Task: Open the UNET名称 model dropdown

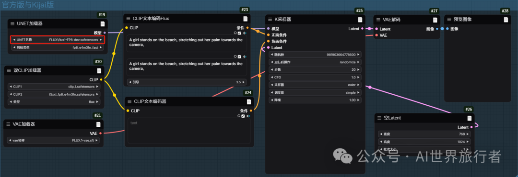Action: click(58, 40)
